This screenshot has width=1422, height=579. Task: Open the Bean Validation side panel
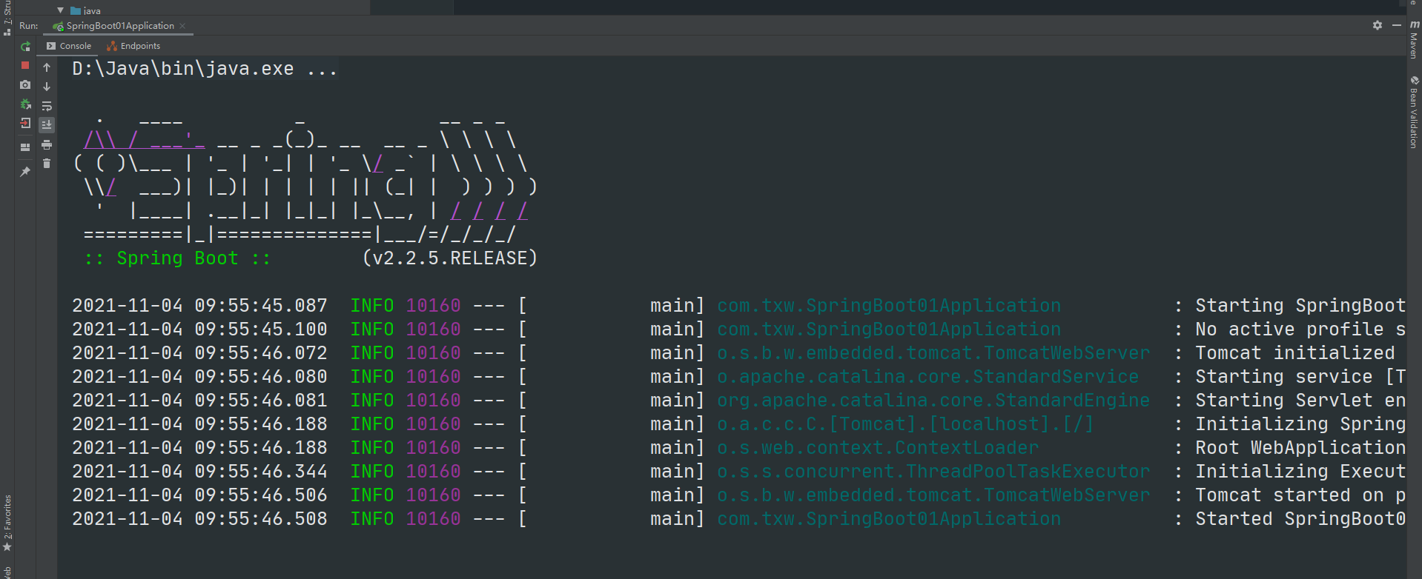tap(1414, 112)
